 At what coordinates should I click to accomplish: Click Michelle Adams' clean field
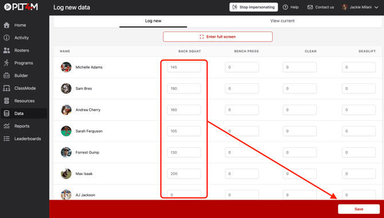pyautogui.click(x=300, y=67)
